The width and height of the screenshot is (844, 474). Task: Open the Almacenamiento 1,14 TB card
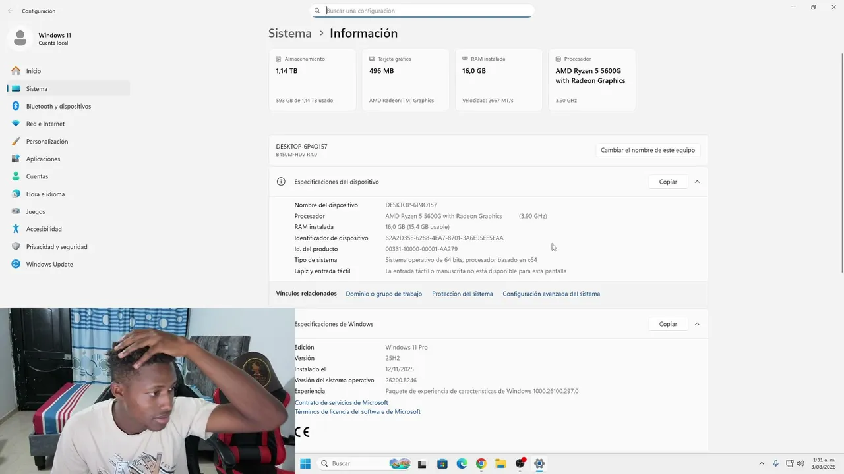pos(313,80)
